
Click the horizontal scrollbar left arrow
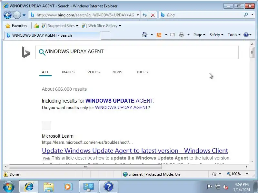(x=6, y=167)
